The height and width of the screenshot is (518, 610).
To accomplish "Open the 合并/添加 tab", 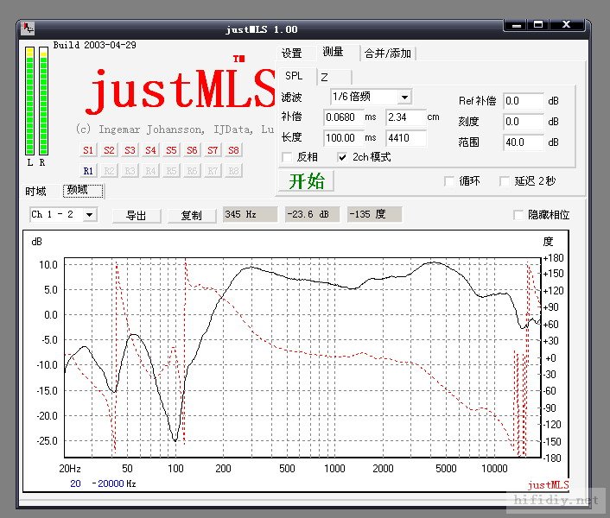I will click(388, 54).
